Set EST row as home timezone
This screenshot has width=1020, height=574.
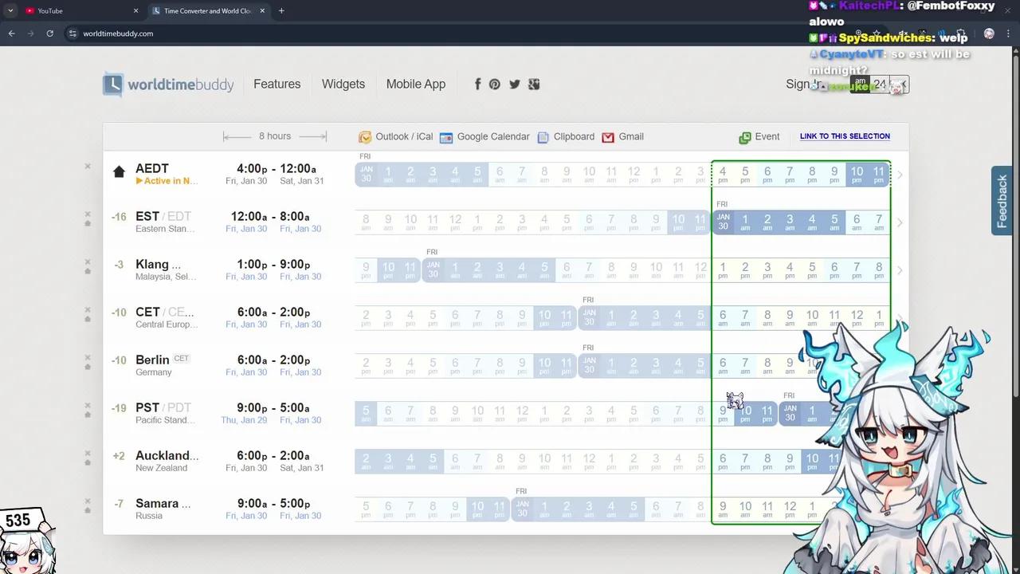(x=88, y=223)
